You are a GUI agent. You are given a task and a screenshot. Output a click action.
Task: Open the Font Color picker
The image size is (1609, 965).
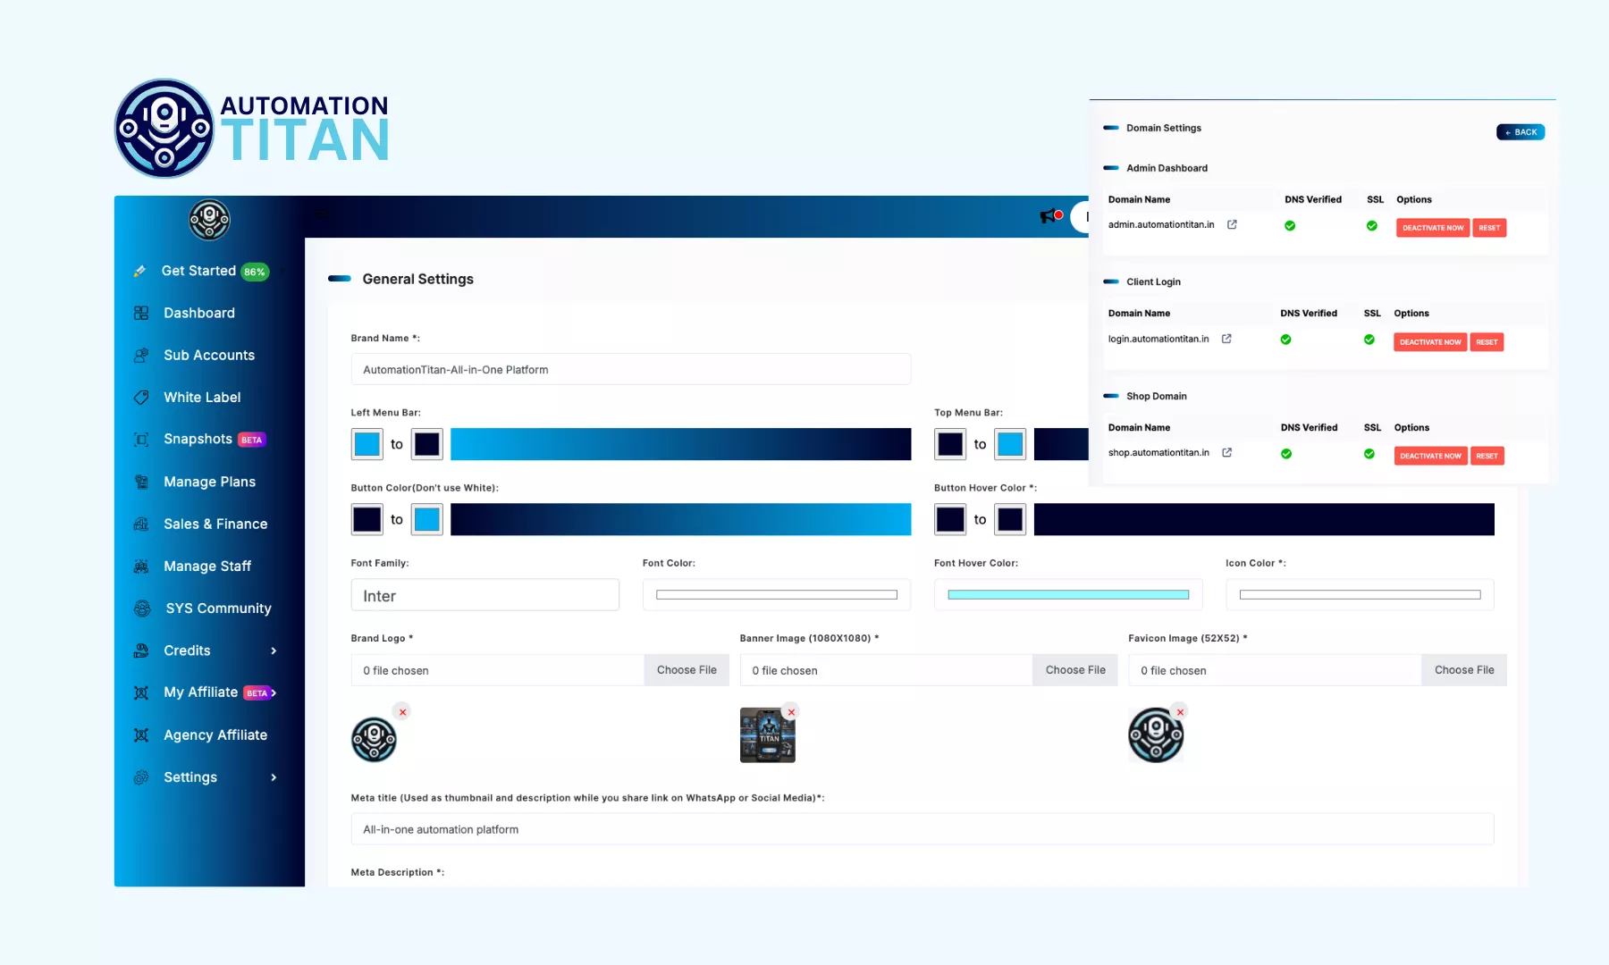coord(777,595)
